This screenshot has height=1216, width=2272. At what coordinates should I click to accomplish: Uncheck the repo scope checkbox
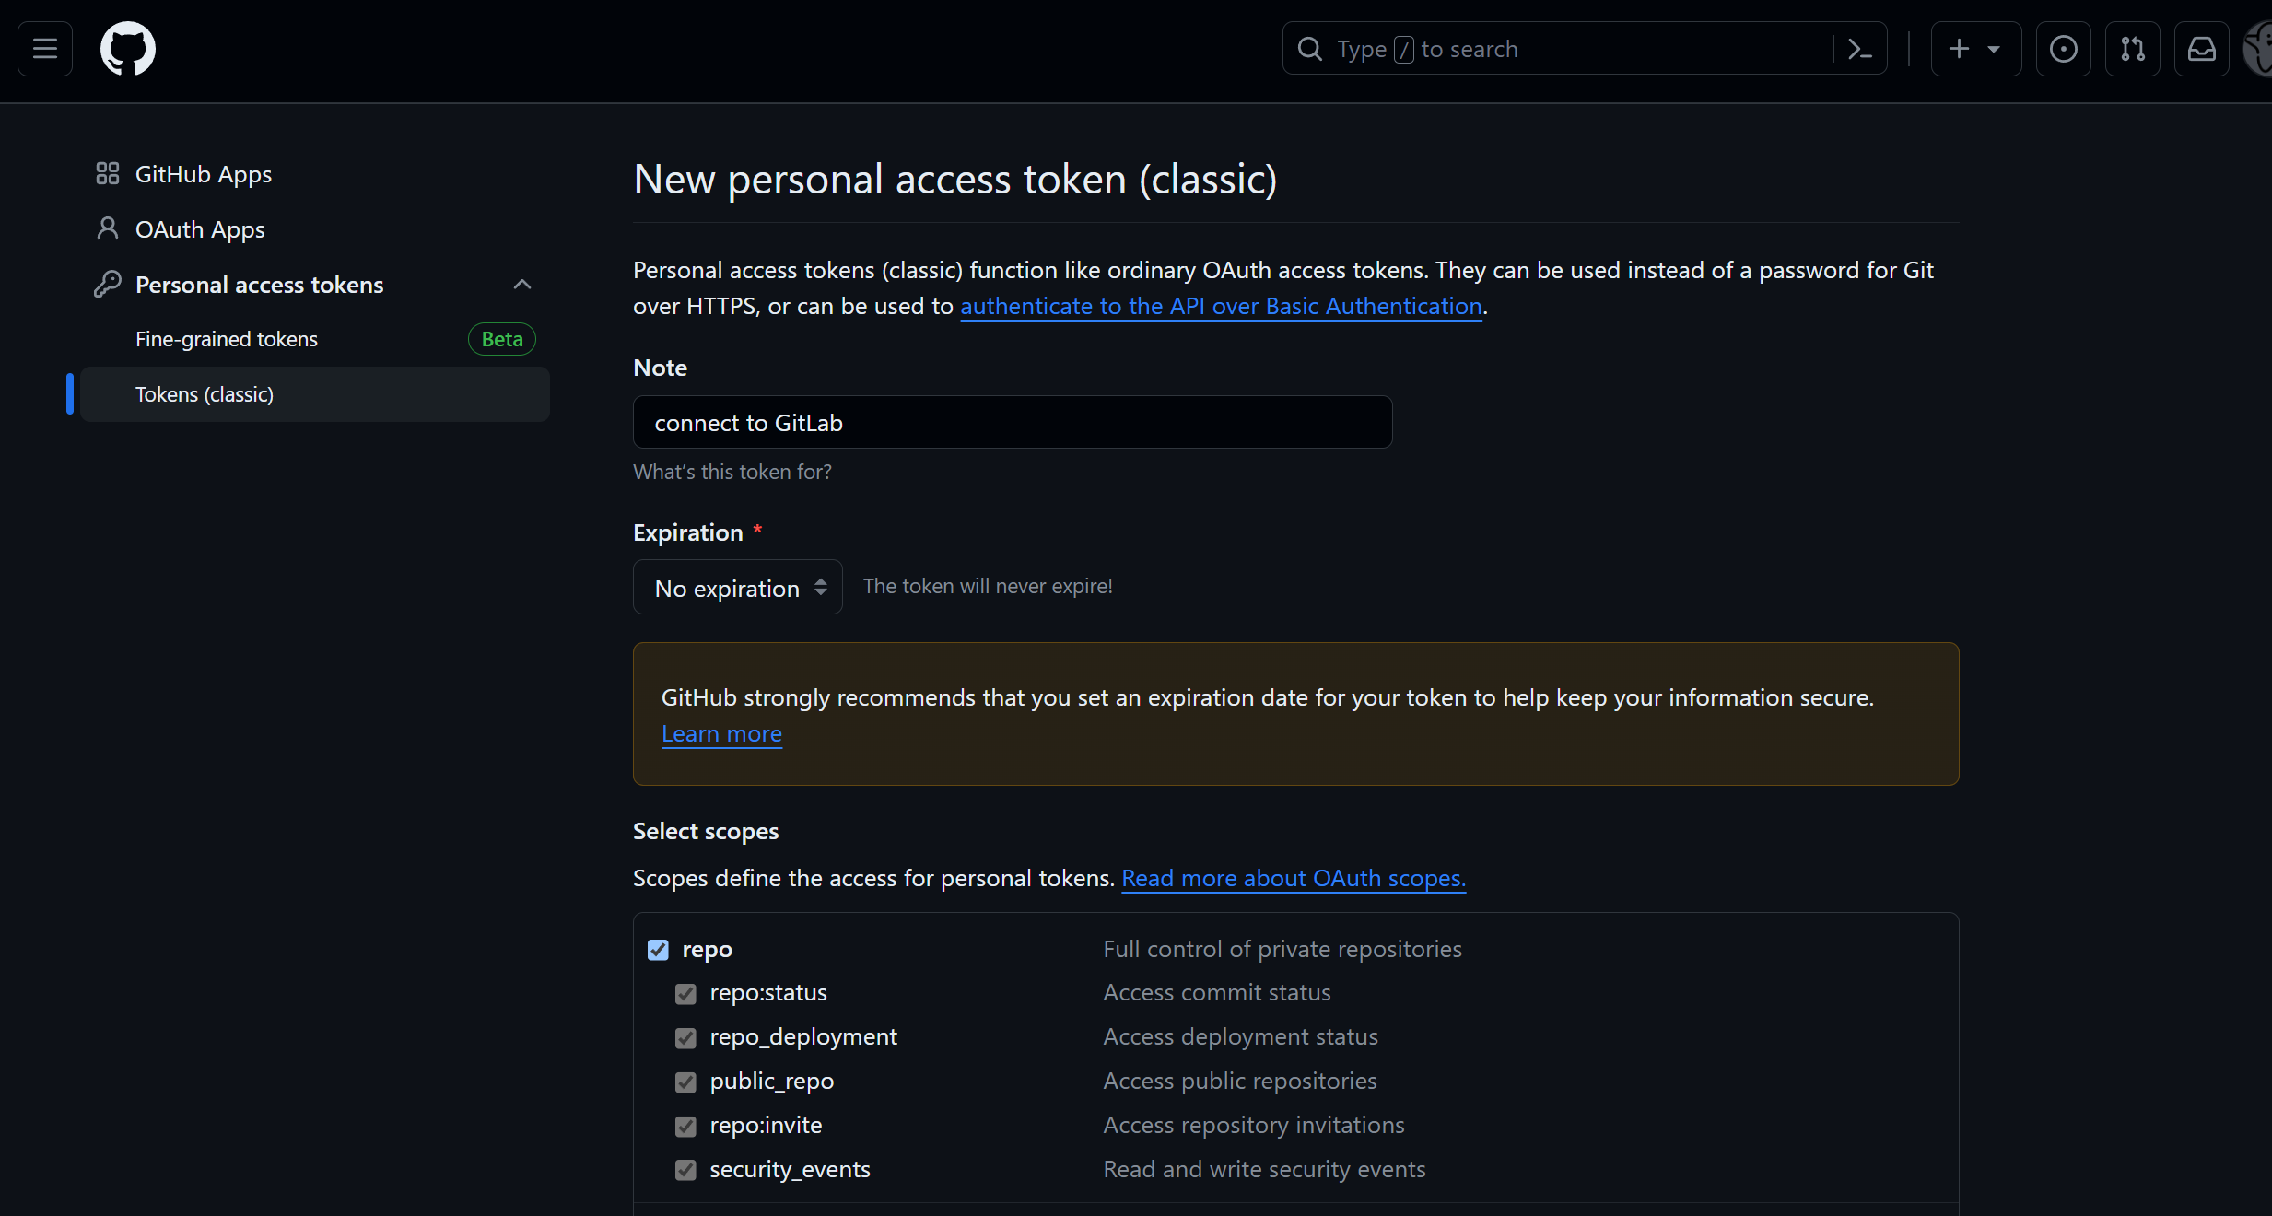click(659, 949)
